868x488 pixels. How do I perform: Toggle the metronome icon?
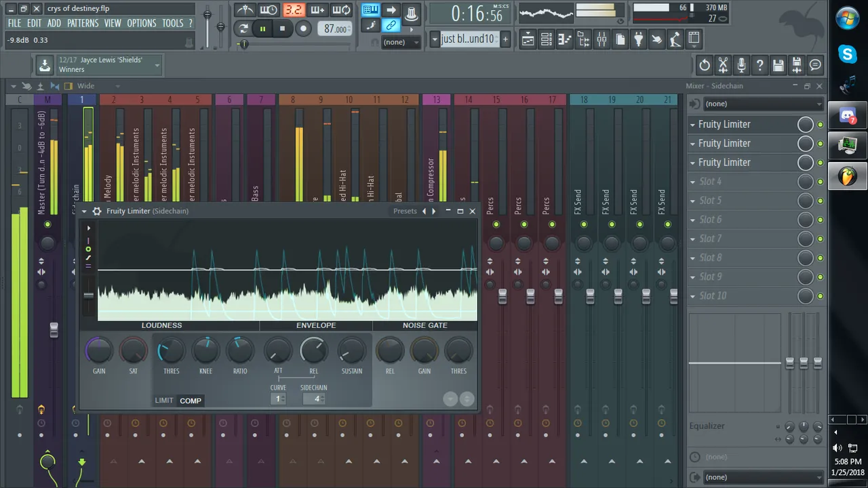[x=245, y=9]
